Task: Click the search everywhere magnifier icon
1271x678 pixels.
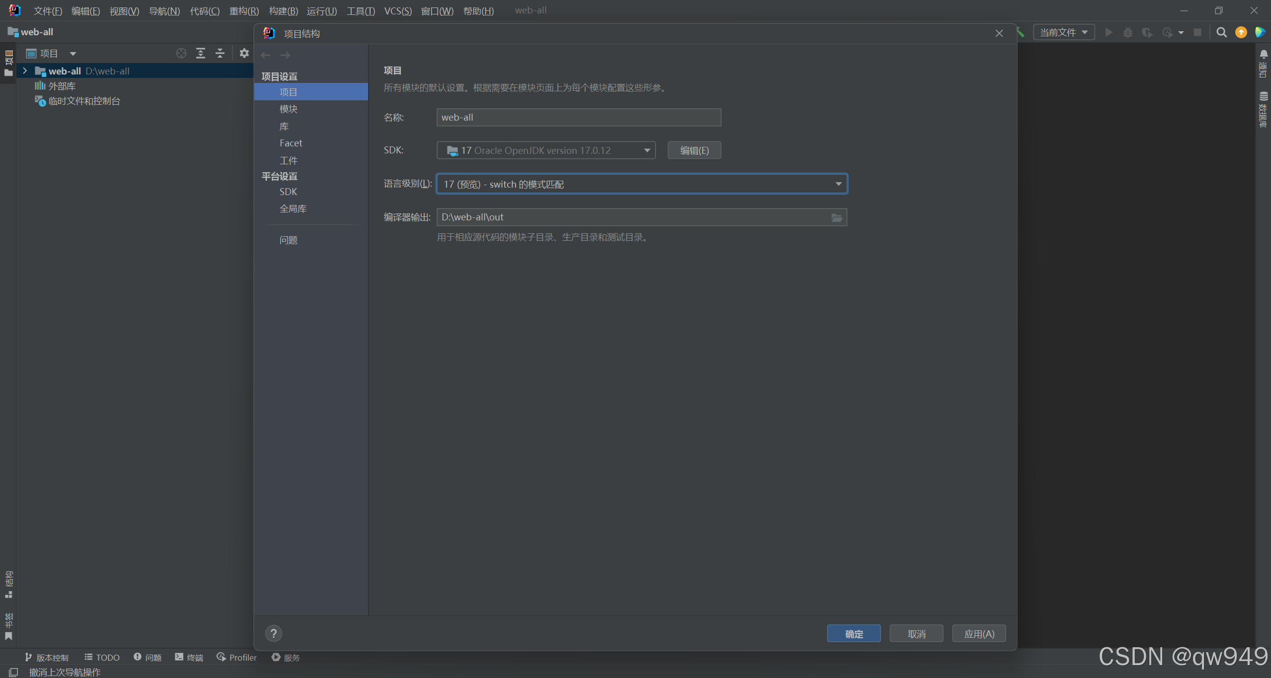Action: 1221,32
